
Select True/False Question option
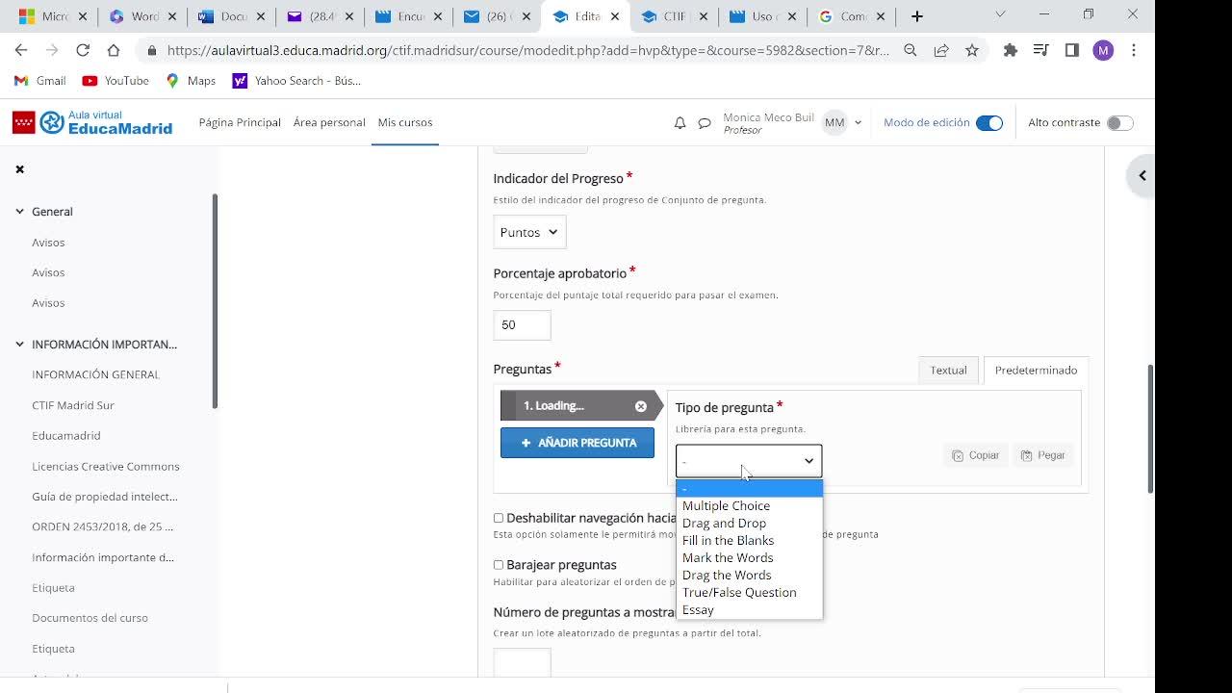pos(749,592)
